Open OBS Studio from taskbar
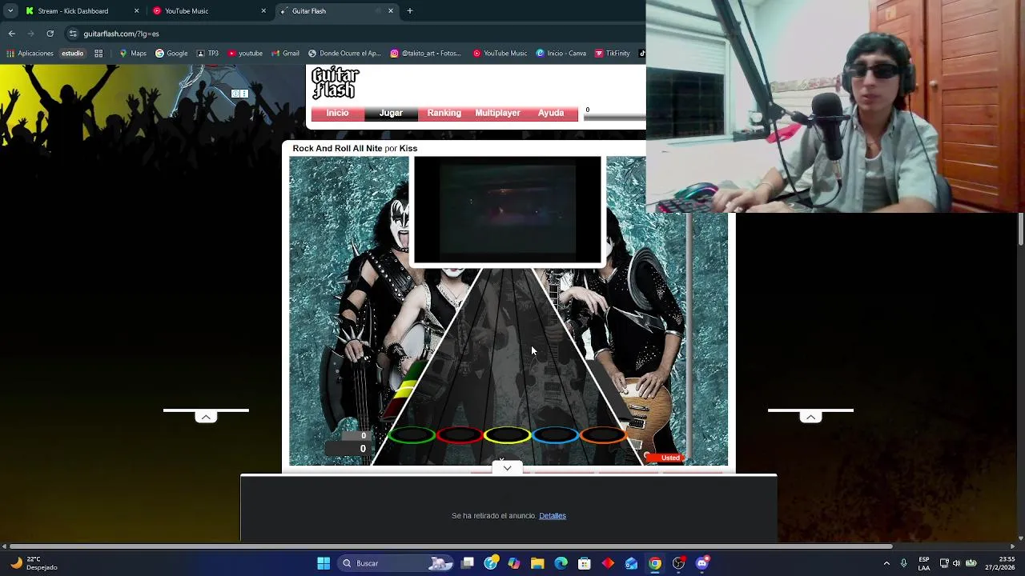This screenshot has height=576, width=1025. coord(678,563)
